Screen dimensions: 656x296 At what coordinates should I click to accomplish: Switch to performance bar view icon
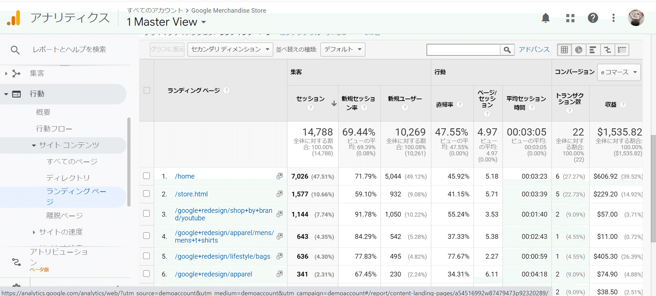click(593, 50)
